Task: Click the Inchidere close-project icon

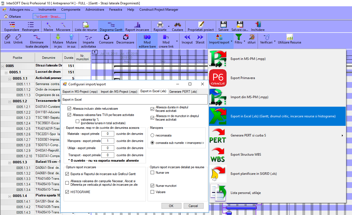Action: point(258,25)
